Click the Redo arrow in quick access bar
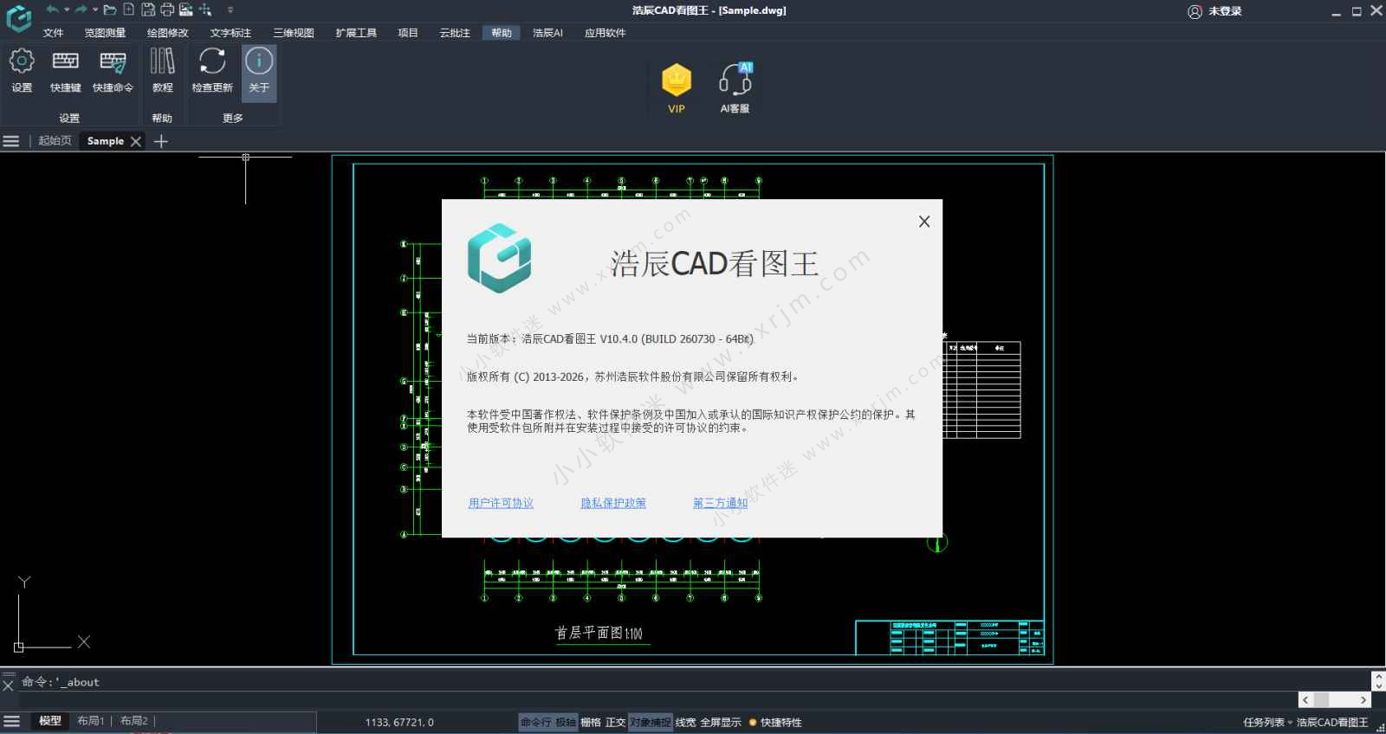1386x734 pixels. (x=81, y=10)
